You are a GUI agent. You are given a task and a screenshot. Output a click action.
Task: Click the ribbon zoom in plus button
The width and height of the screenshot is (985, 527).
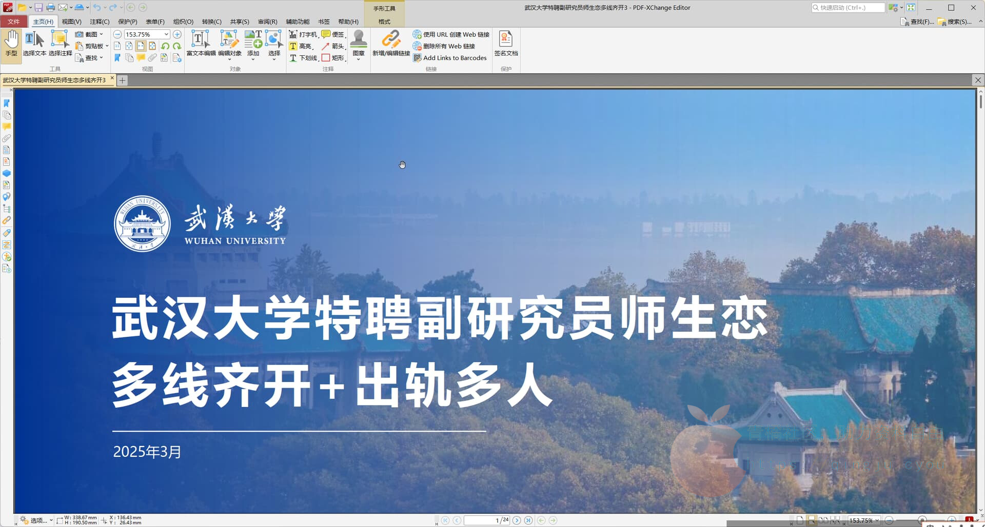point(177,34)
